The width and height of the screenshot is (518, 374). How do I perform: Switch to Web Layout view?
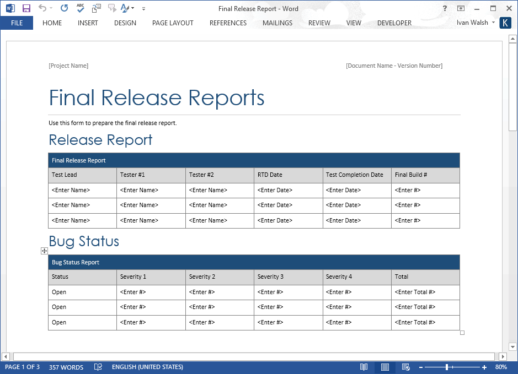[406, 367]
